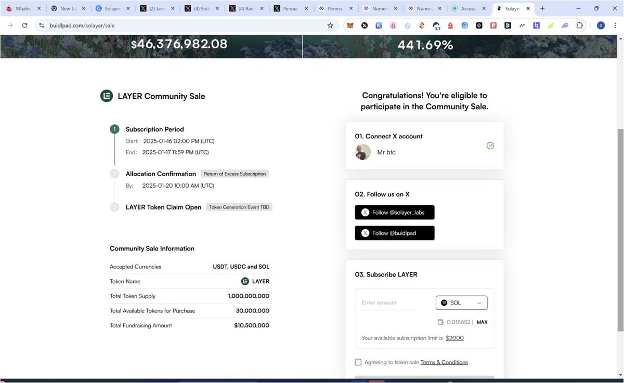Click the 441.69% percentage figure

[425, 45]
